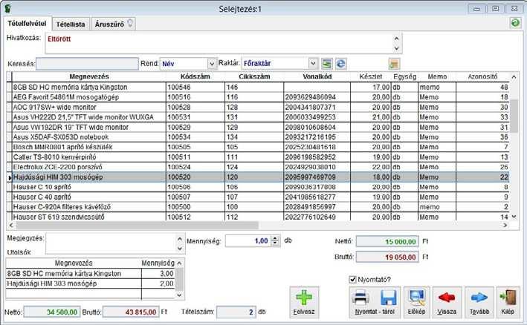Open the Előkép print preview
Screen dimensions: 527x325
pyautogui.click(x=416, y=302)
